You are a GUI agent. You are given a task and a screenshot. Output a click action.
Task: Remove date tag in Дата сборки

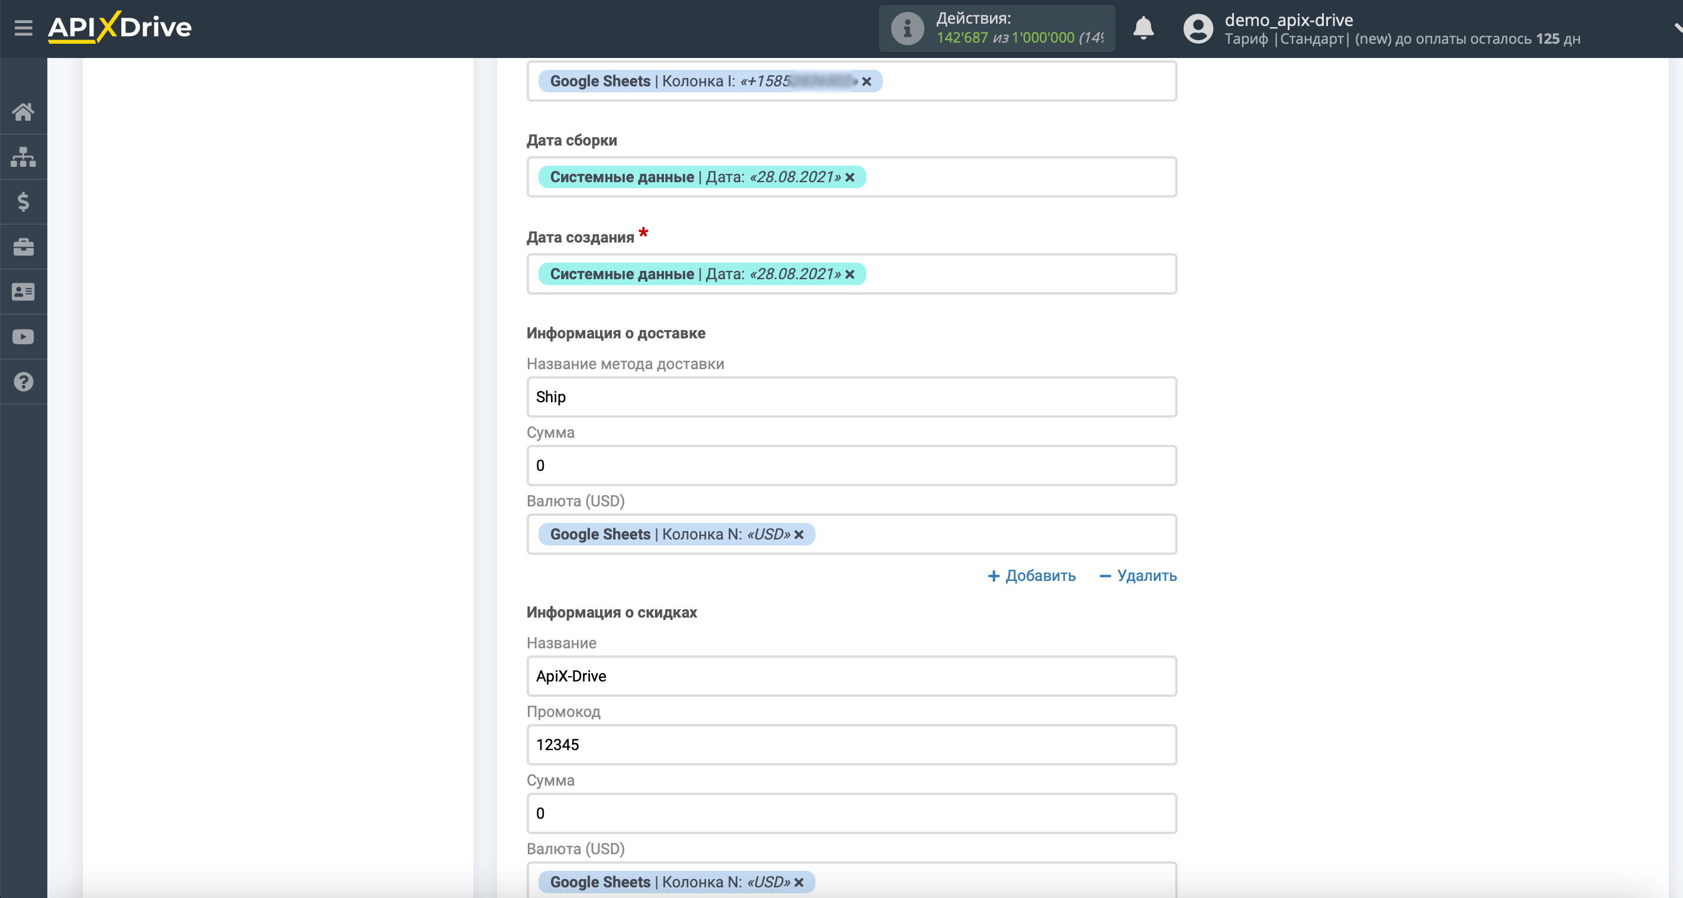[x=849, y=177]
